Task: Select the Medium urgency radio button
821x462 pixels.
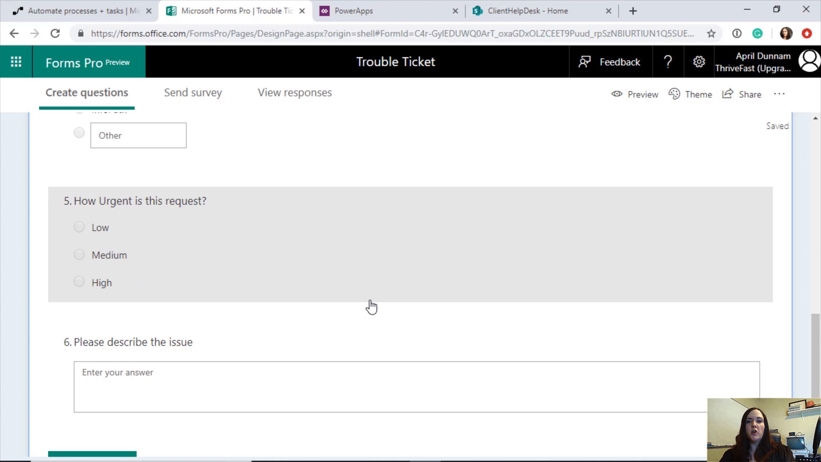Action: tap(79, 255)
